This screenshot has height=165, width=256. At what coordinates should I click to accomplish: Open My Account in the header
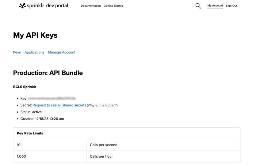pyautogui.click(x=215, y=6)
